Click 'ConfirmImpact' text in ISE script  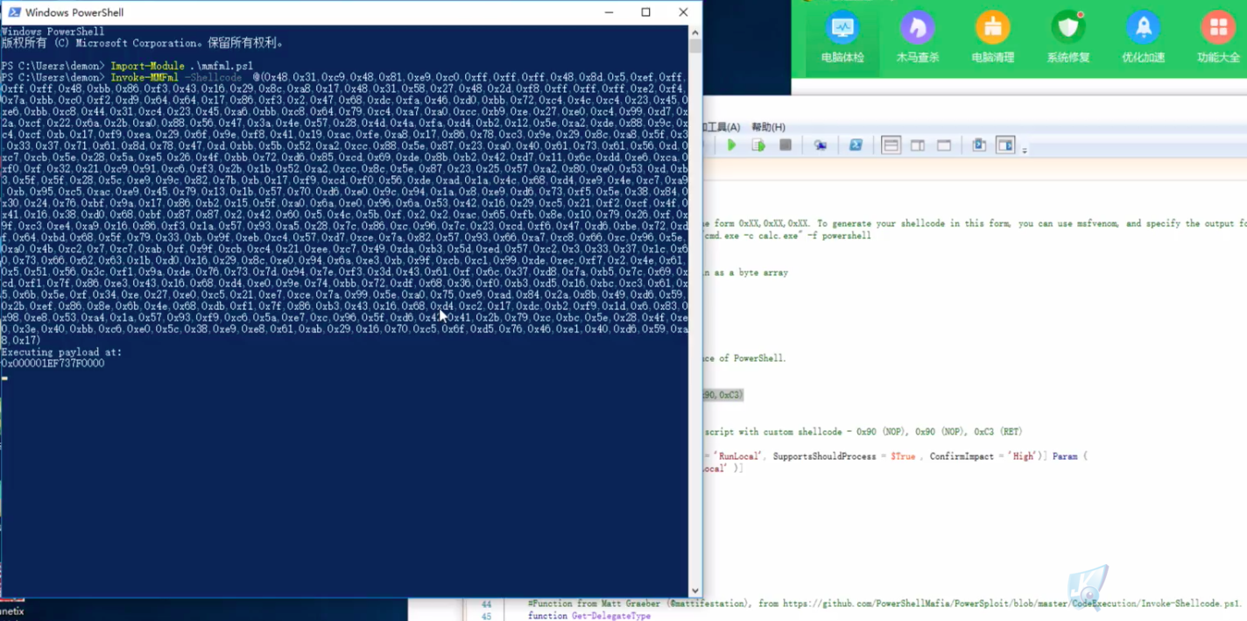[x=962, y=456]
